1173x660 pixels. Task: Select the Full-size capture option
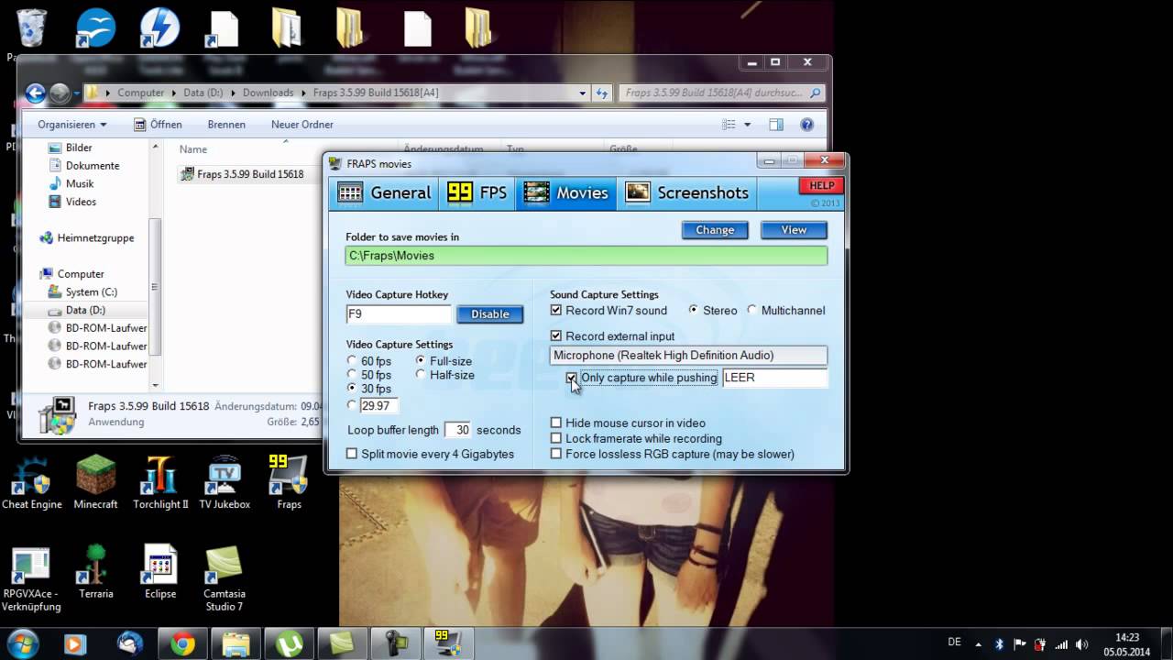pos(421,361)
